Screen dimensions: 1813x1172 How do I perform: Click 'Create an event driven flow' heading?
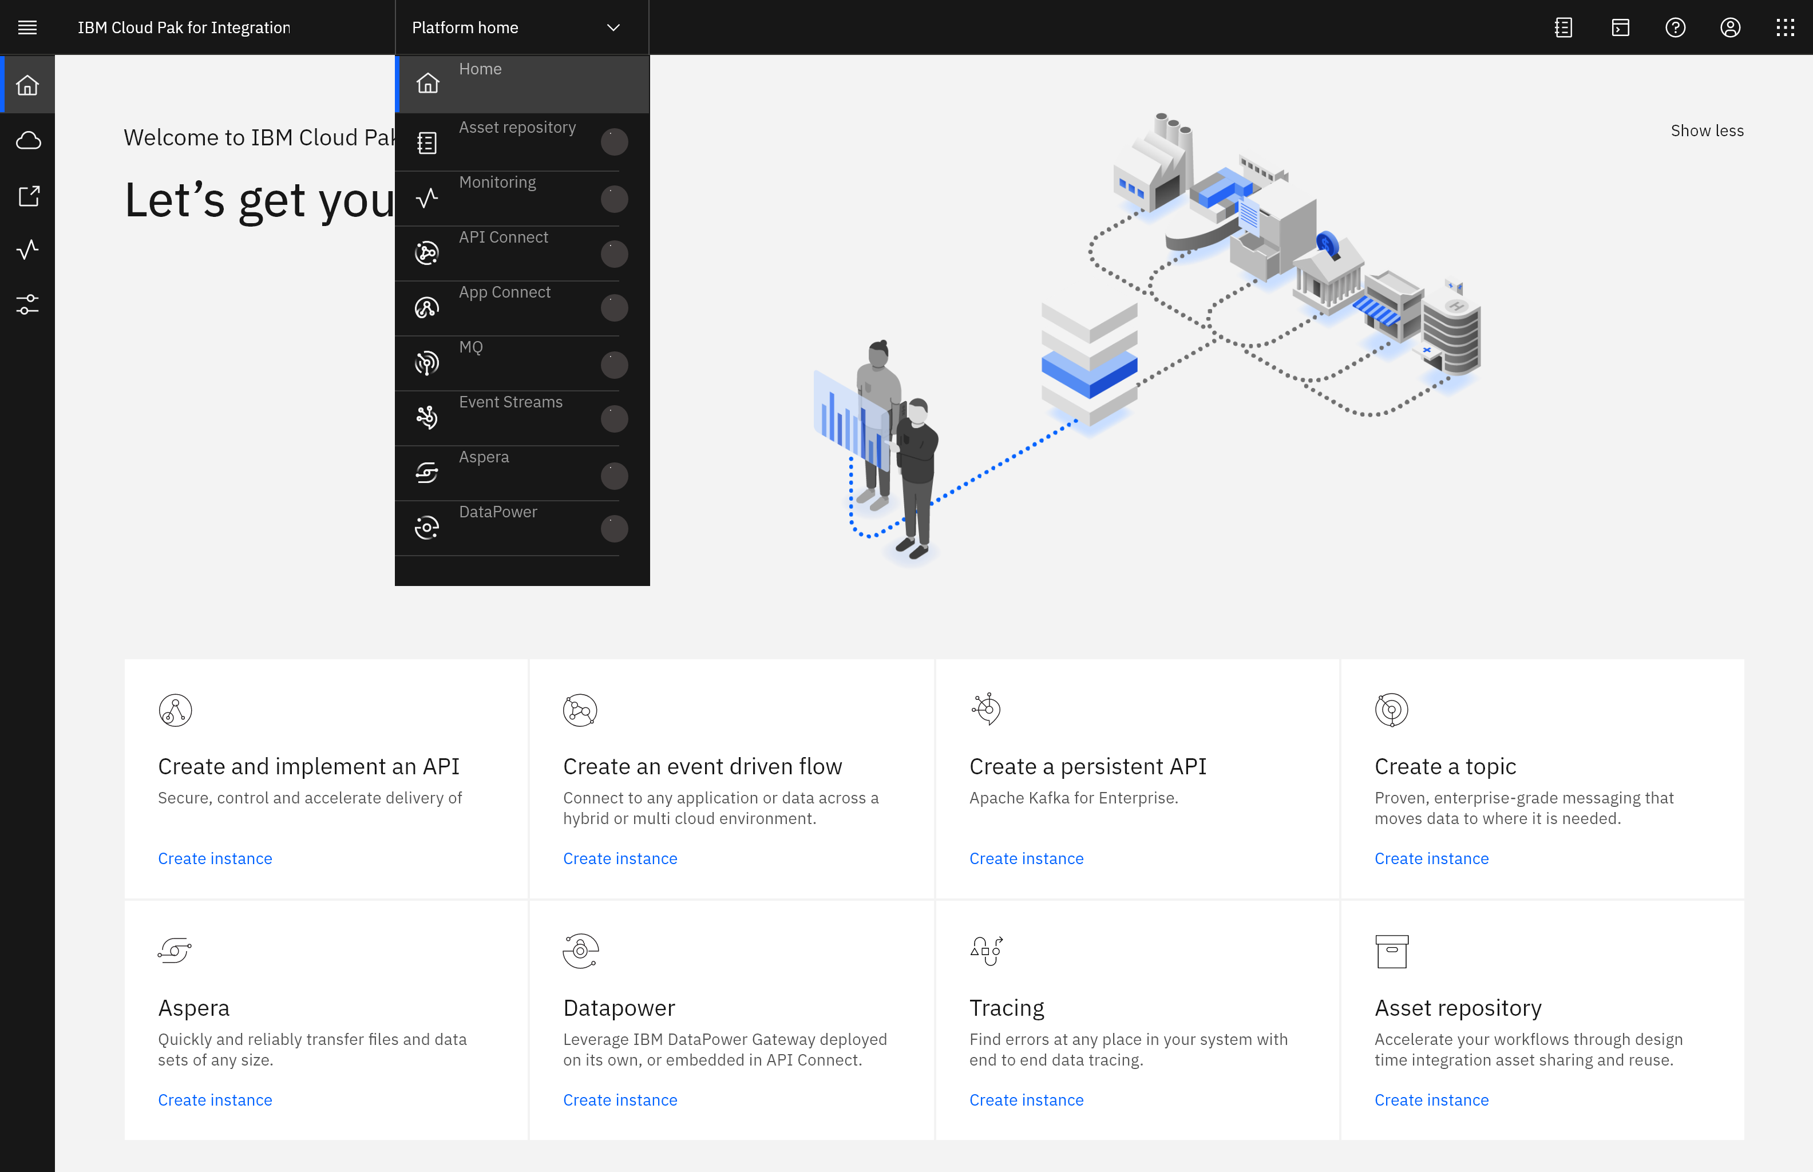click(702, 766)
